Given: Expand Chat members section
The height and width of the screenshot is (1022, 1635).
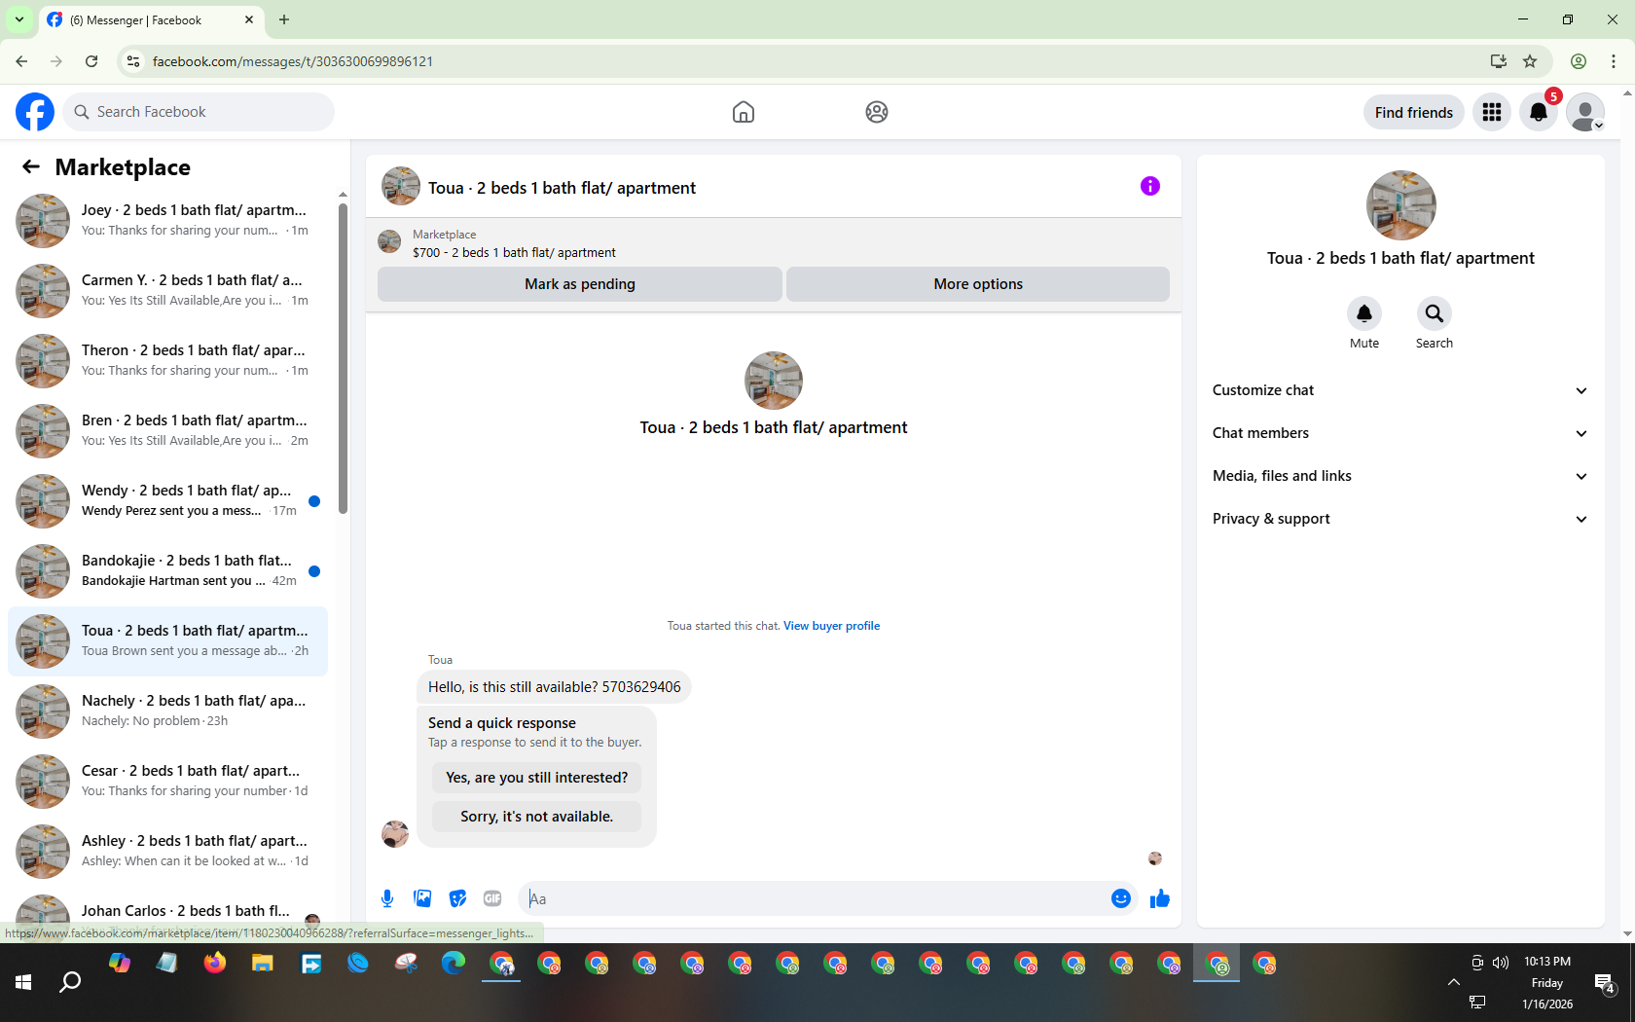Looking at the screenshot, I should click(x=1400, y=433).
